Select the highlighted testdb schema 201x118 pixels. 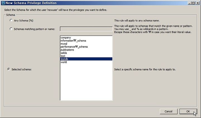click(86, 59)
